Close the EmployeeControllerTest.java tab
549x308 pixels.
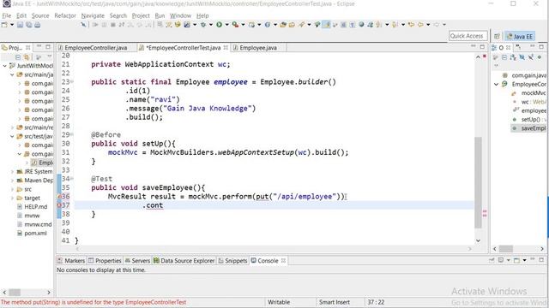coord(226,48)
